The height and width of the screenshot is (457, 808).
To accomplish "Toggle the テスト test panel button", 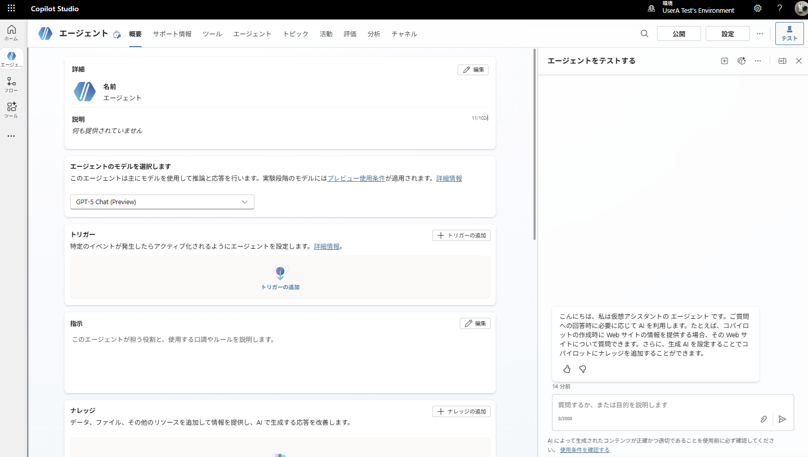I will pos(790,34).
